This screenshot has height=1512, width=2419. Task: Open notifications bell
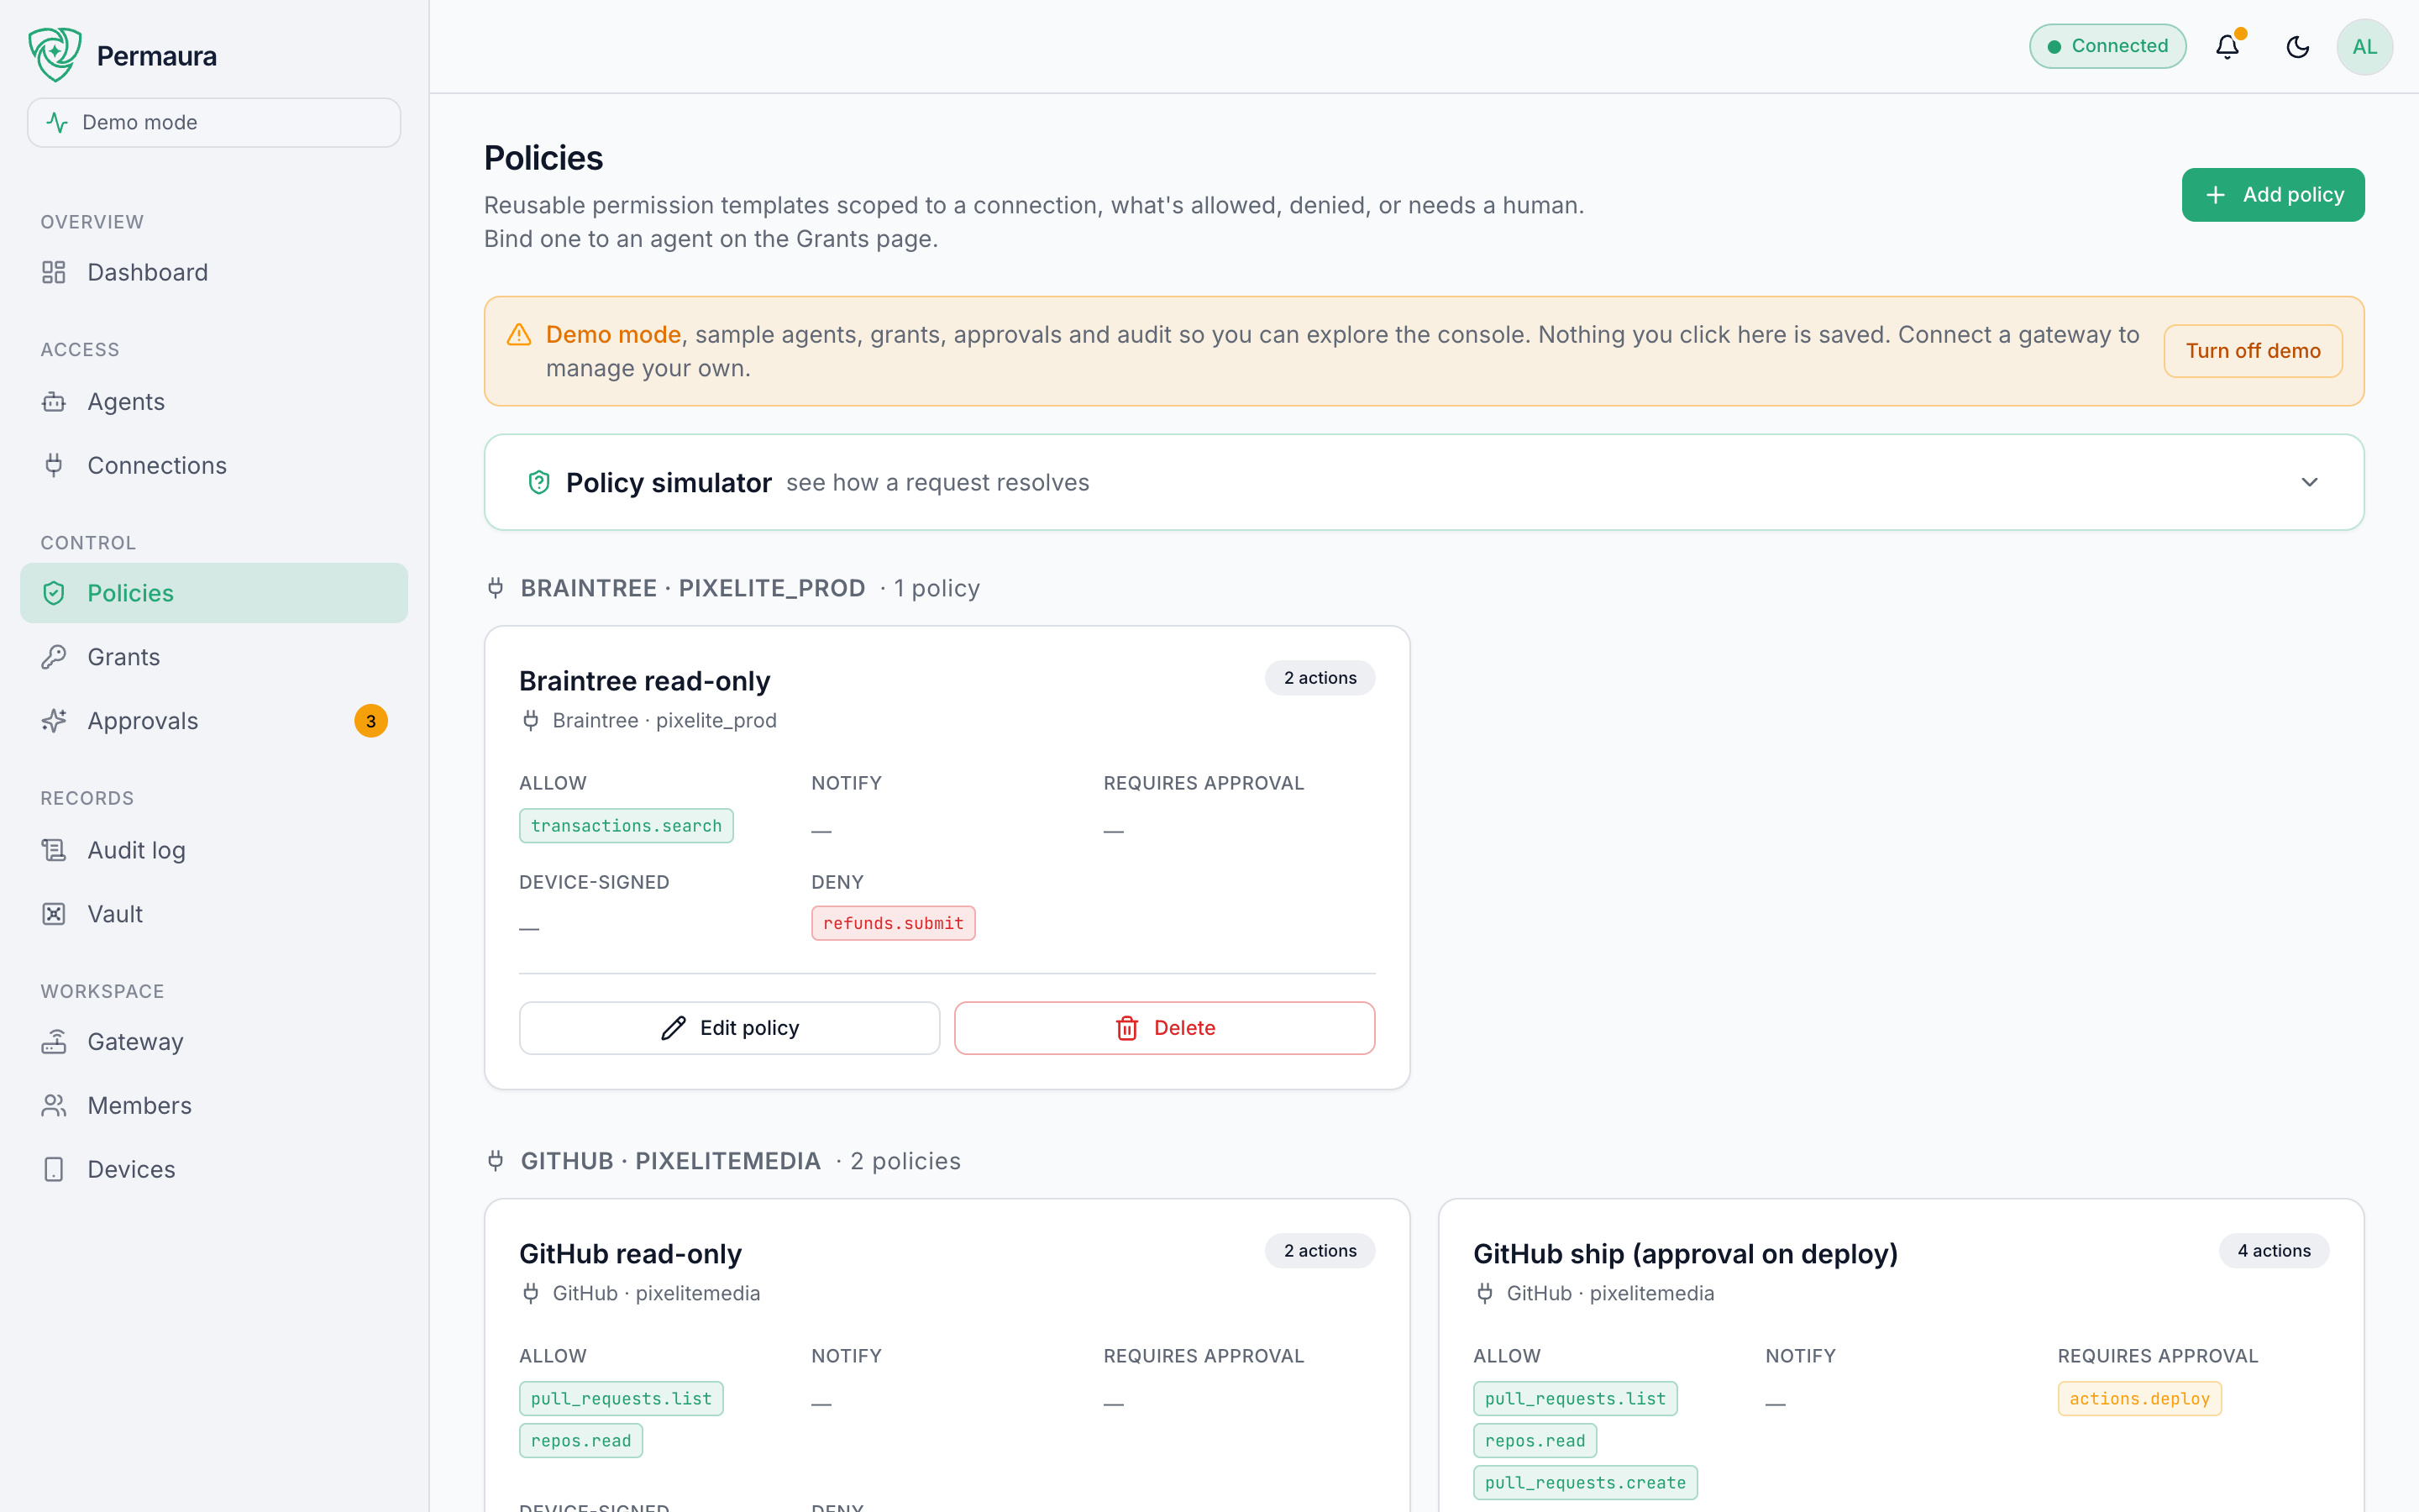pos(2227,47)
